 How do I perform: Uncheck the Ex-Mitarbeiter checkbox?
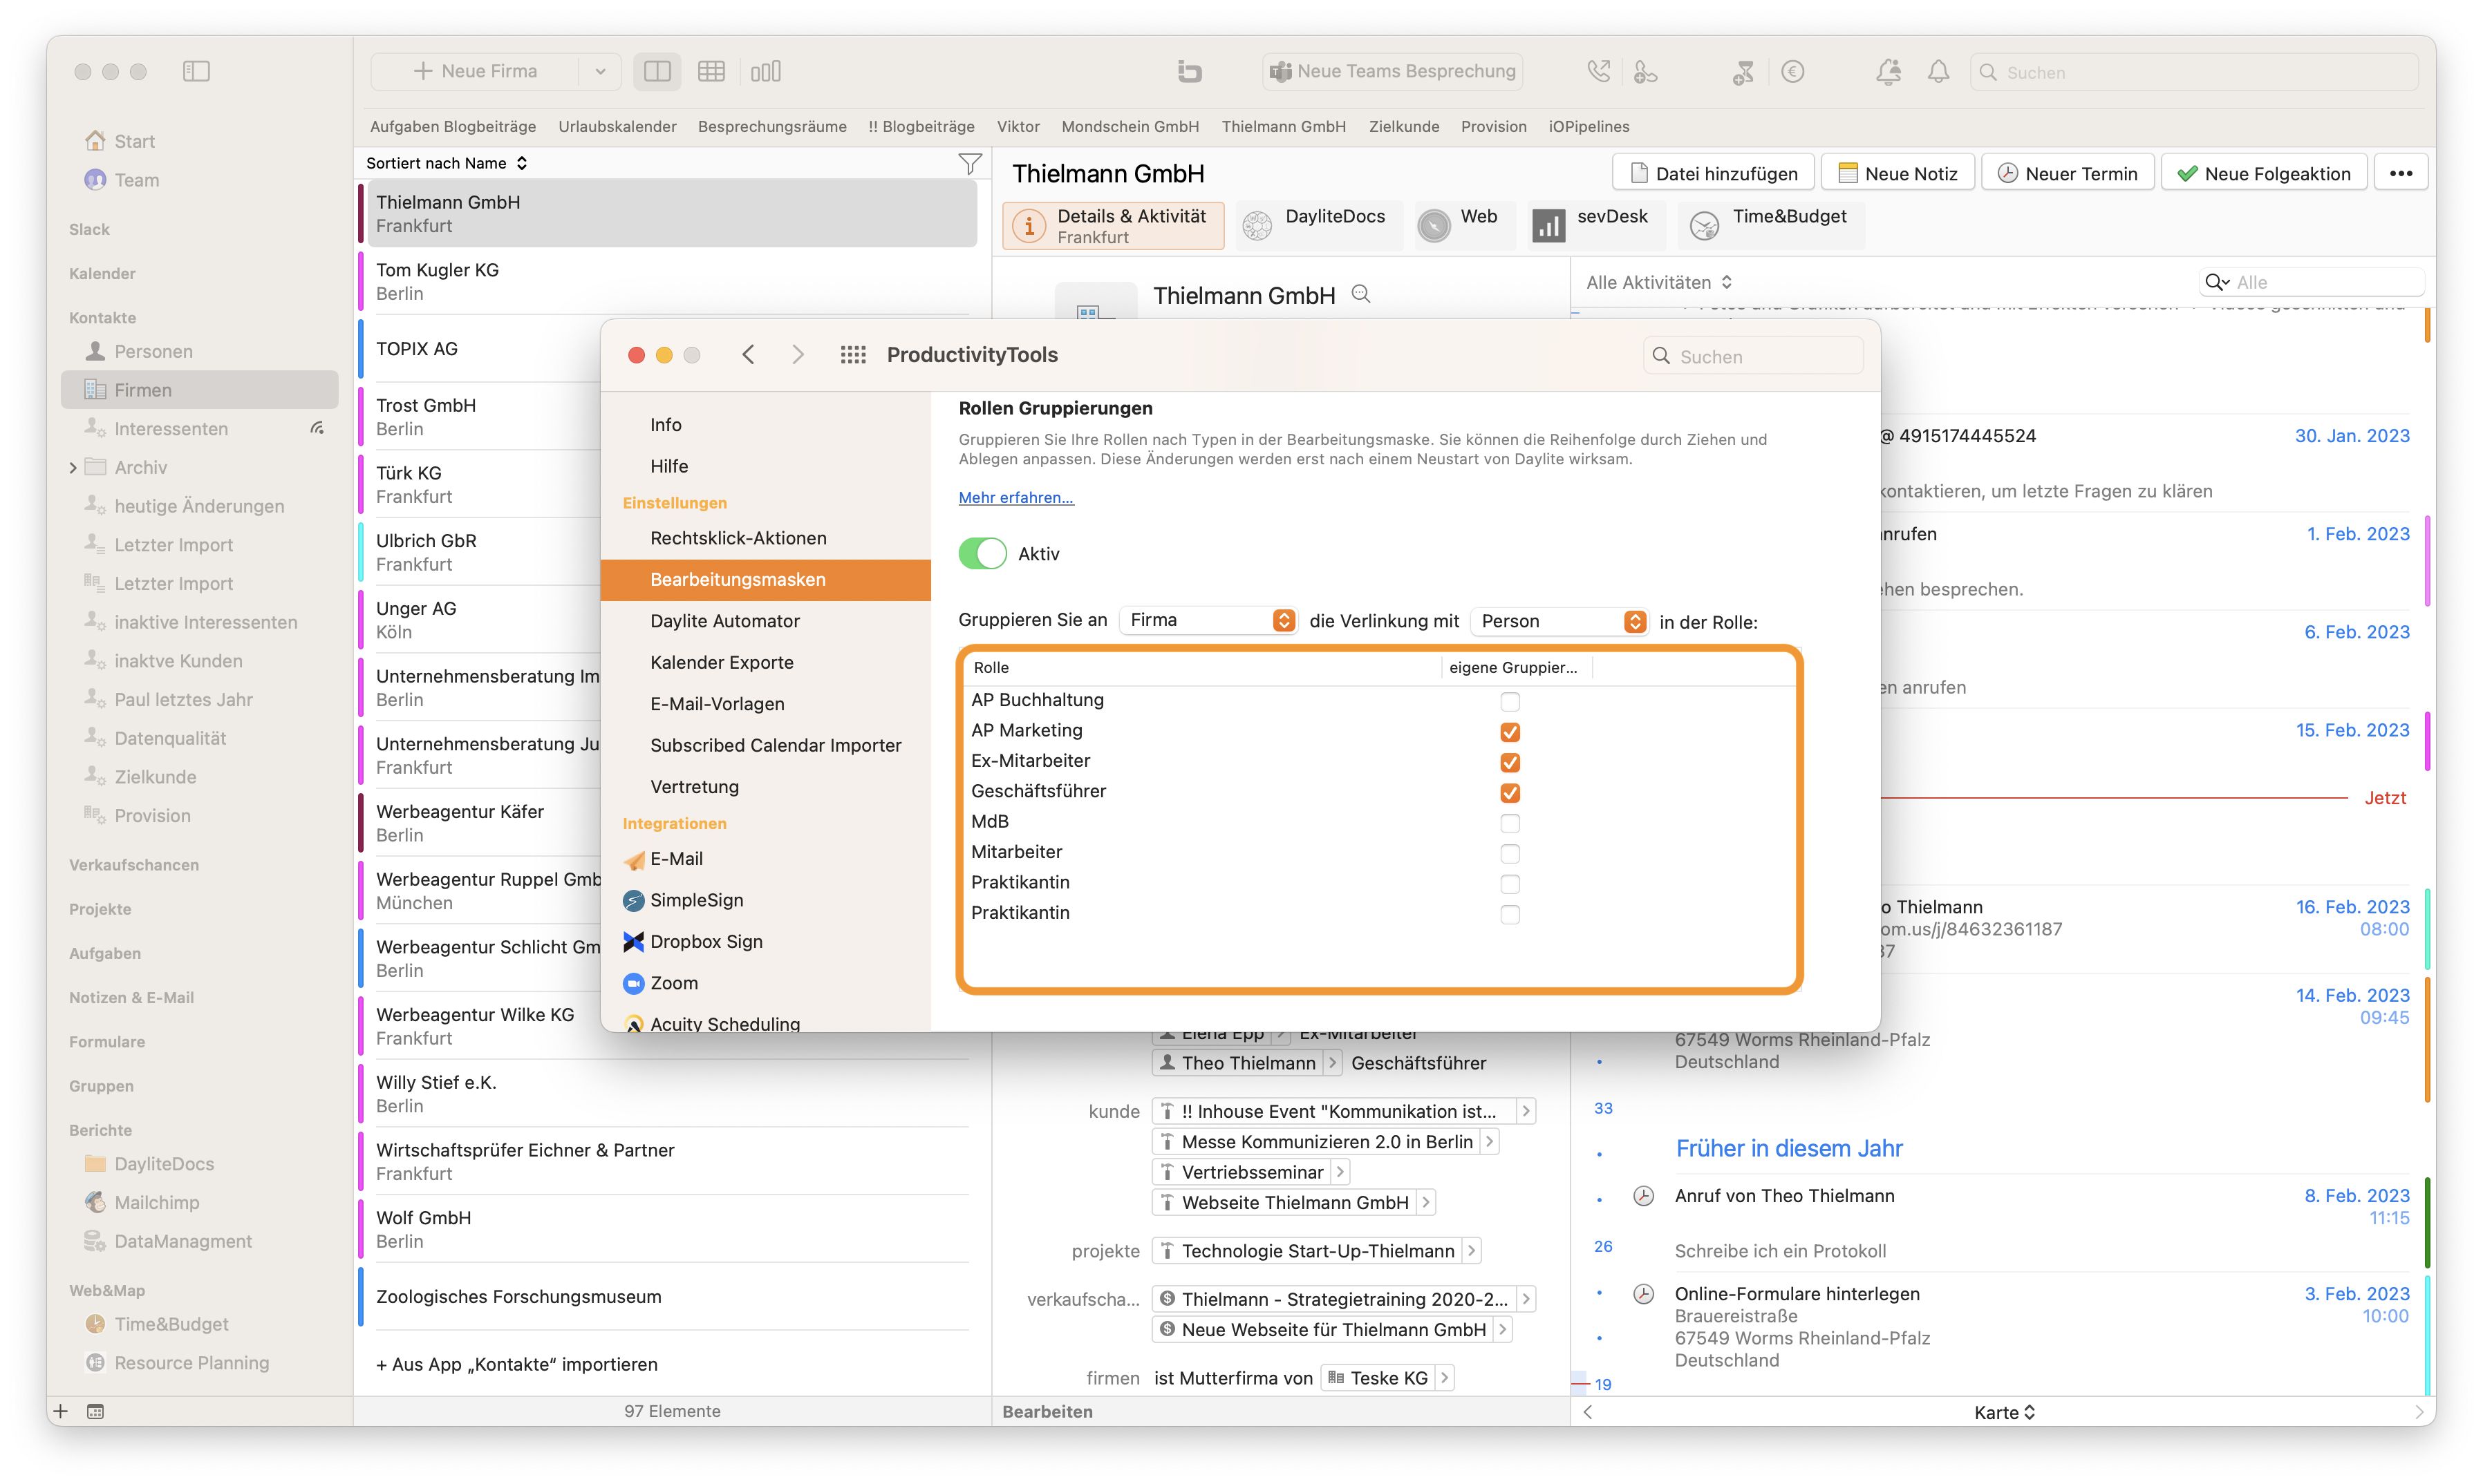pos(1510,762)
